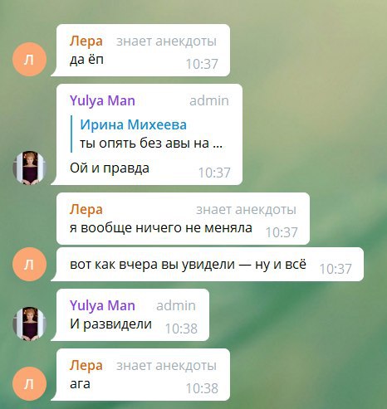387x409 pixels.
Task: Click Лера's name above 'я вообще ничего не меняла'
Action: 86,209
